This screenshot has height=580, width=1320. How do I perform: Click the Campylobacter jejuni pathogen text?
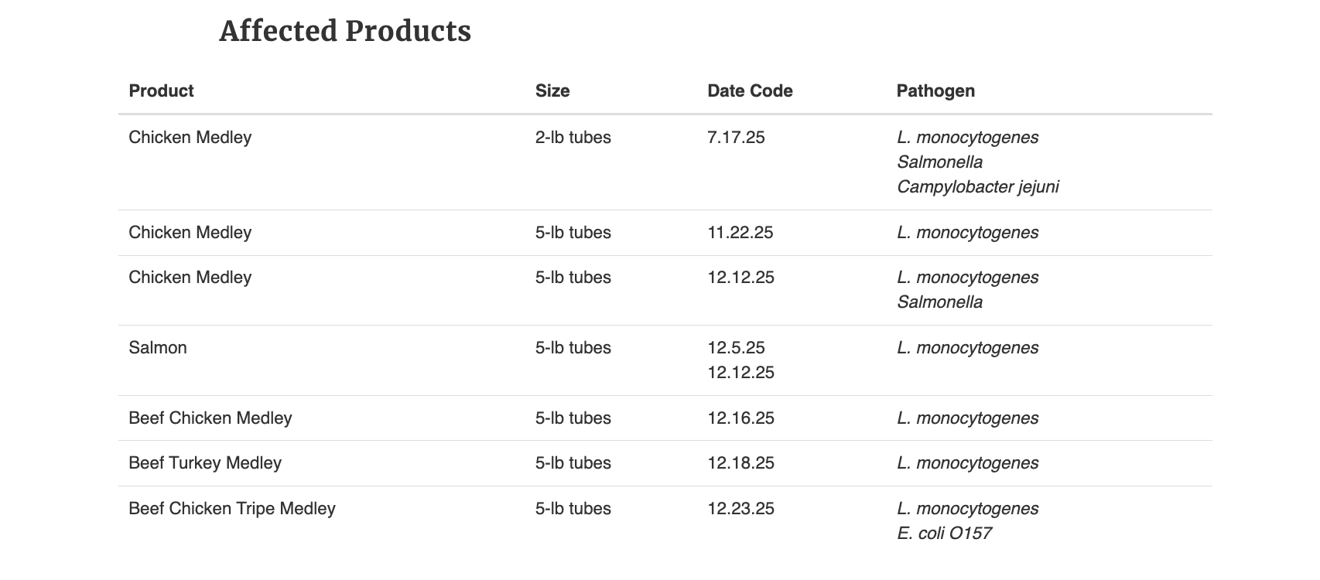977,186
